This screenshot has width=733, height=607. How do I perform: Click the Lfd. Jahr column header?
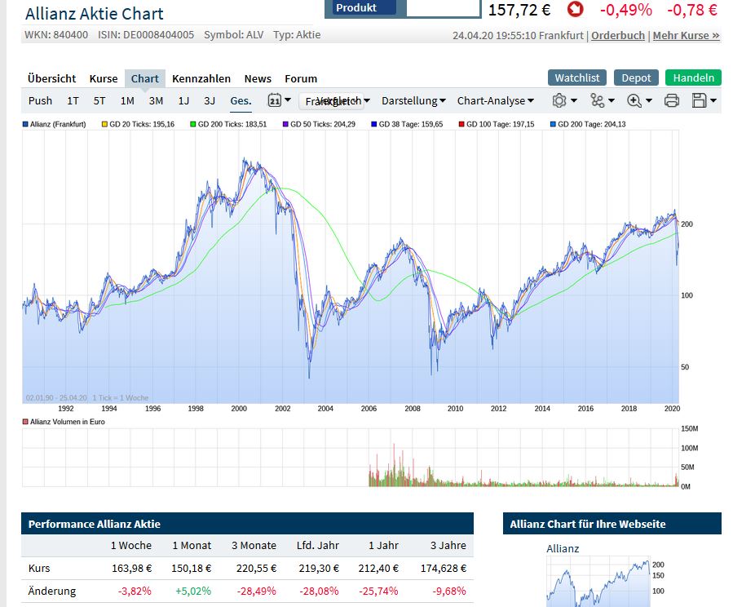(318, 545)
